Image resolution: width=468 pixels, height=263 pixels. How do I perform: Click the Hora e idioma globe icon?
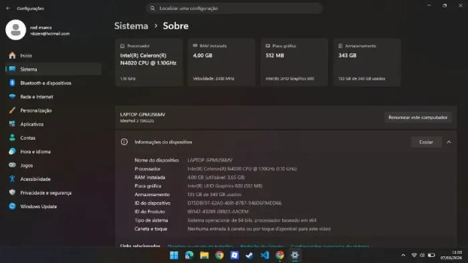click(x=12, y=151)
